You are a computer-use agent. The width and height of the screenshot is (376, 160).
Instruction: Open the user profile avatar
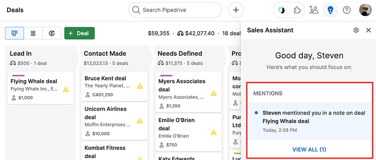click(365, 10)
